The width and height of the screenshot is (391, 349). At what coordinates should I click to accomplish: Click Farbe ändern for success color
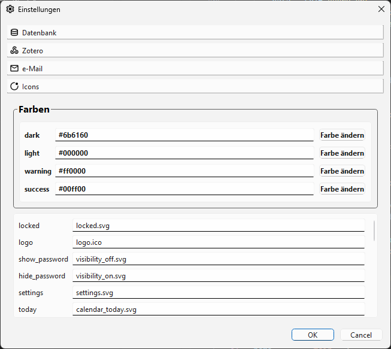(x=342, y=189)
